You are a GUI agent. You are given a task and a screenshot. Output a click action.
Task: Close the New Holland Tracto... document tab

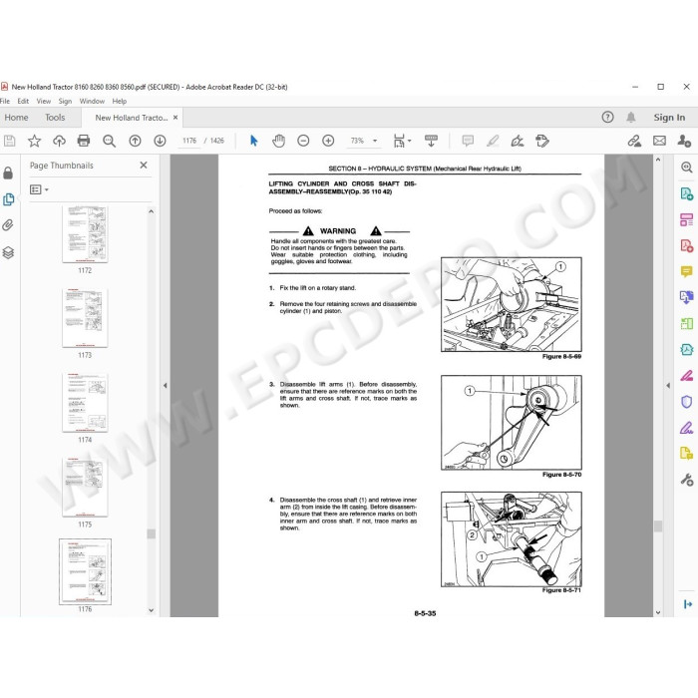click(175, 117)
